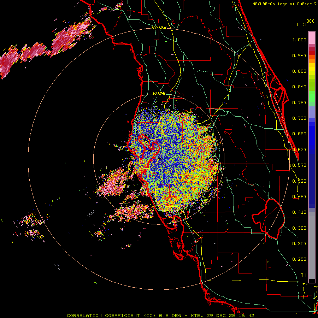Click the 0.733 scale value
The height and width of the screenshot is (318, 318).
[299, 118]
